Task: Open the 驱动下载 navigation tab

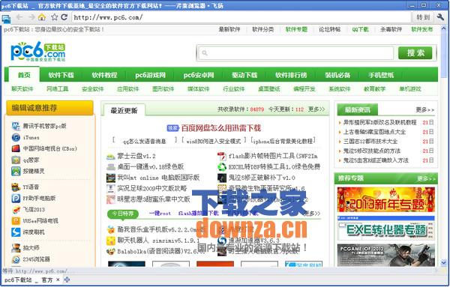Action: pos(244,75)
